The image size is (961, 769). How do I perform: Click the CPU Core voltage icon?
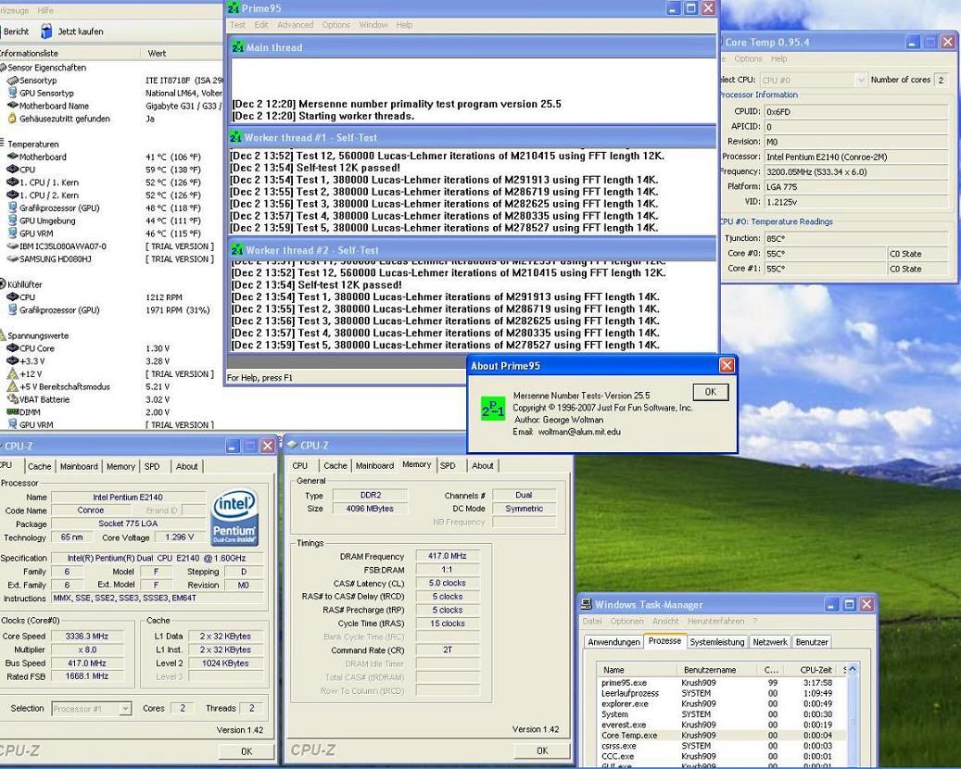point(12,348)
